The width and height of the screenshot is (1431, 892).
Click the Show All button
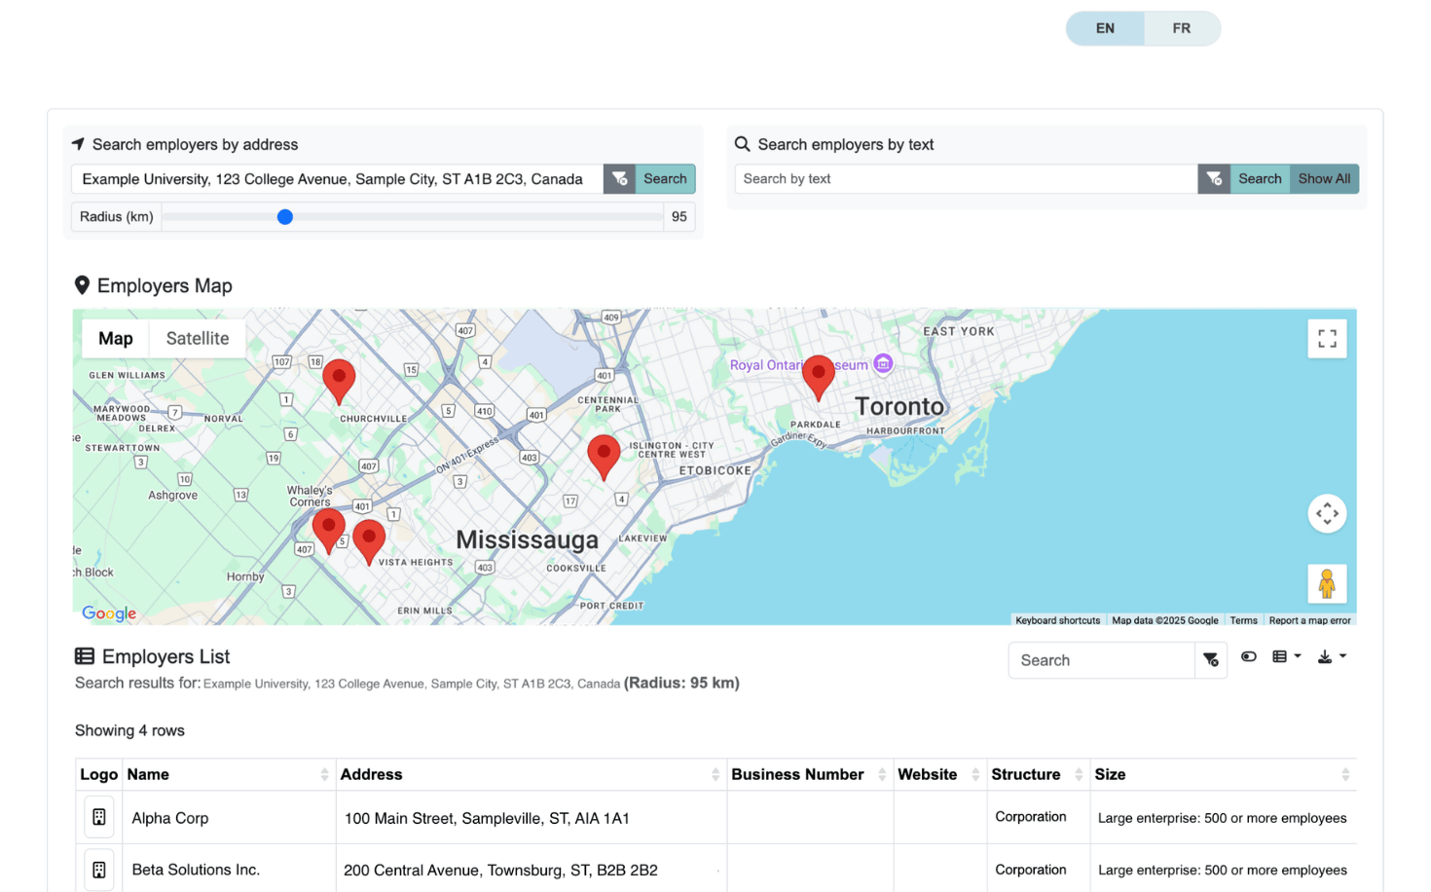coord(1324,179)
